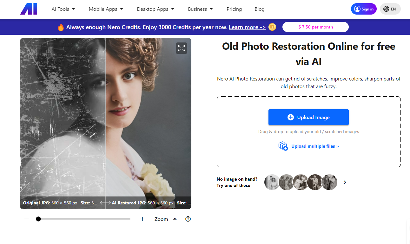410x244 pixels.
Task: Click the zoom out minus icon
Action: pyautogui.click(x=27, y=219)
